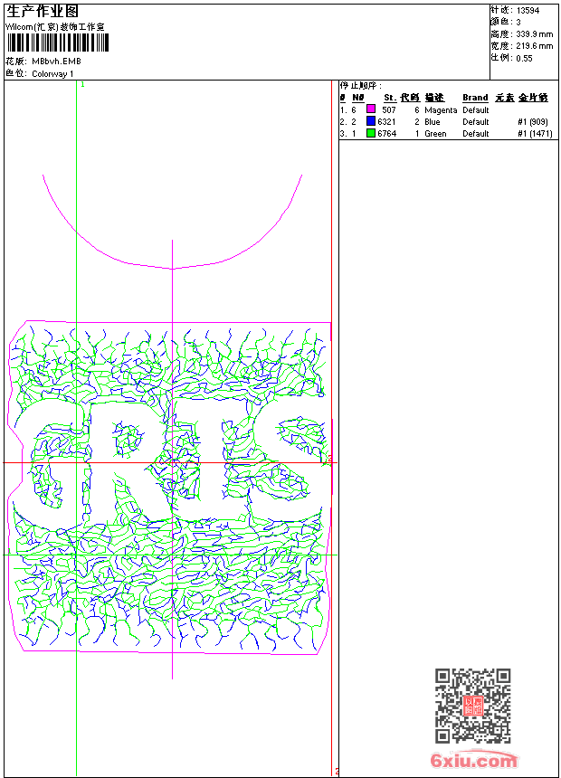Screen dimensions: 561x778
Task: Click the 'Blue' color description
Action: click(432, 121)
